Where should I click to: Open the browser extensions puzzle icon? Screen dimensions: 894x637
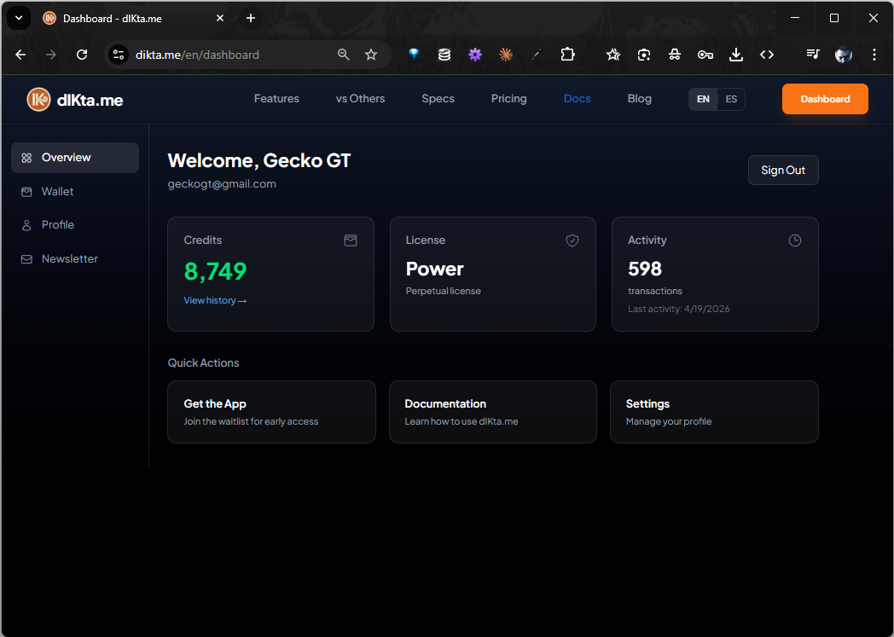(x=567, y=54)
